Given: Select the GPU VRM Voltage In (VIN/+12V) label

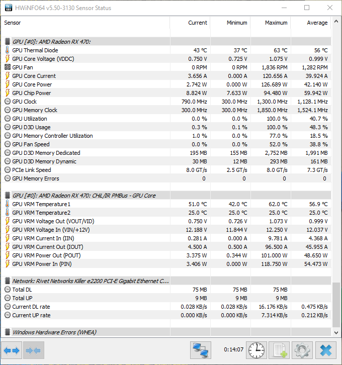Looking at the screenshot, I should click(x=51, y=230).
